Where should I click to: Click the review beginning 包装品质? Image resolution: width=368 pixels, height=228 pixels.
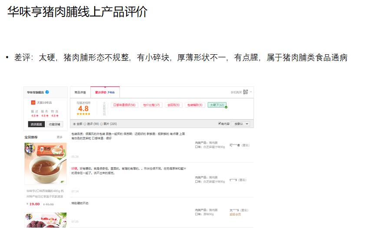pos(128,136)
